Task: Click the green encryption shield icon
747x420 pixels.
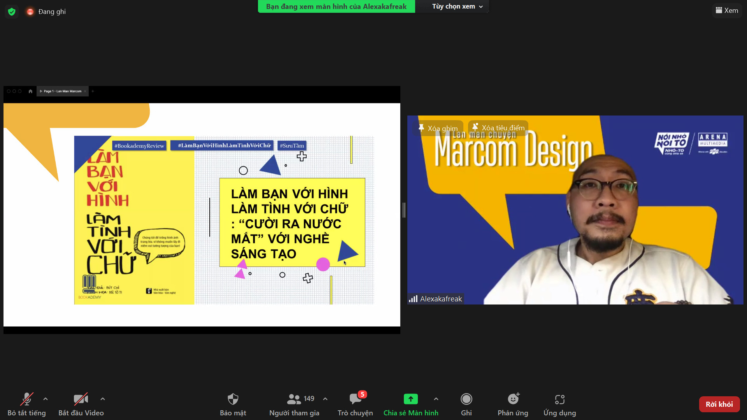Action: (x=12, y=12)
